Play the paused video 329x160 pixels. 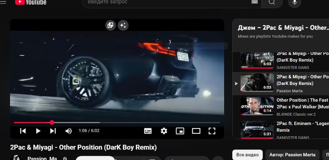click(x=38, y=131)
